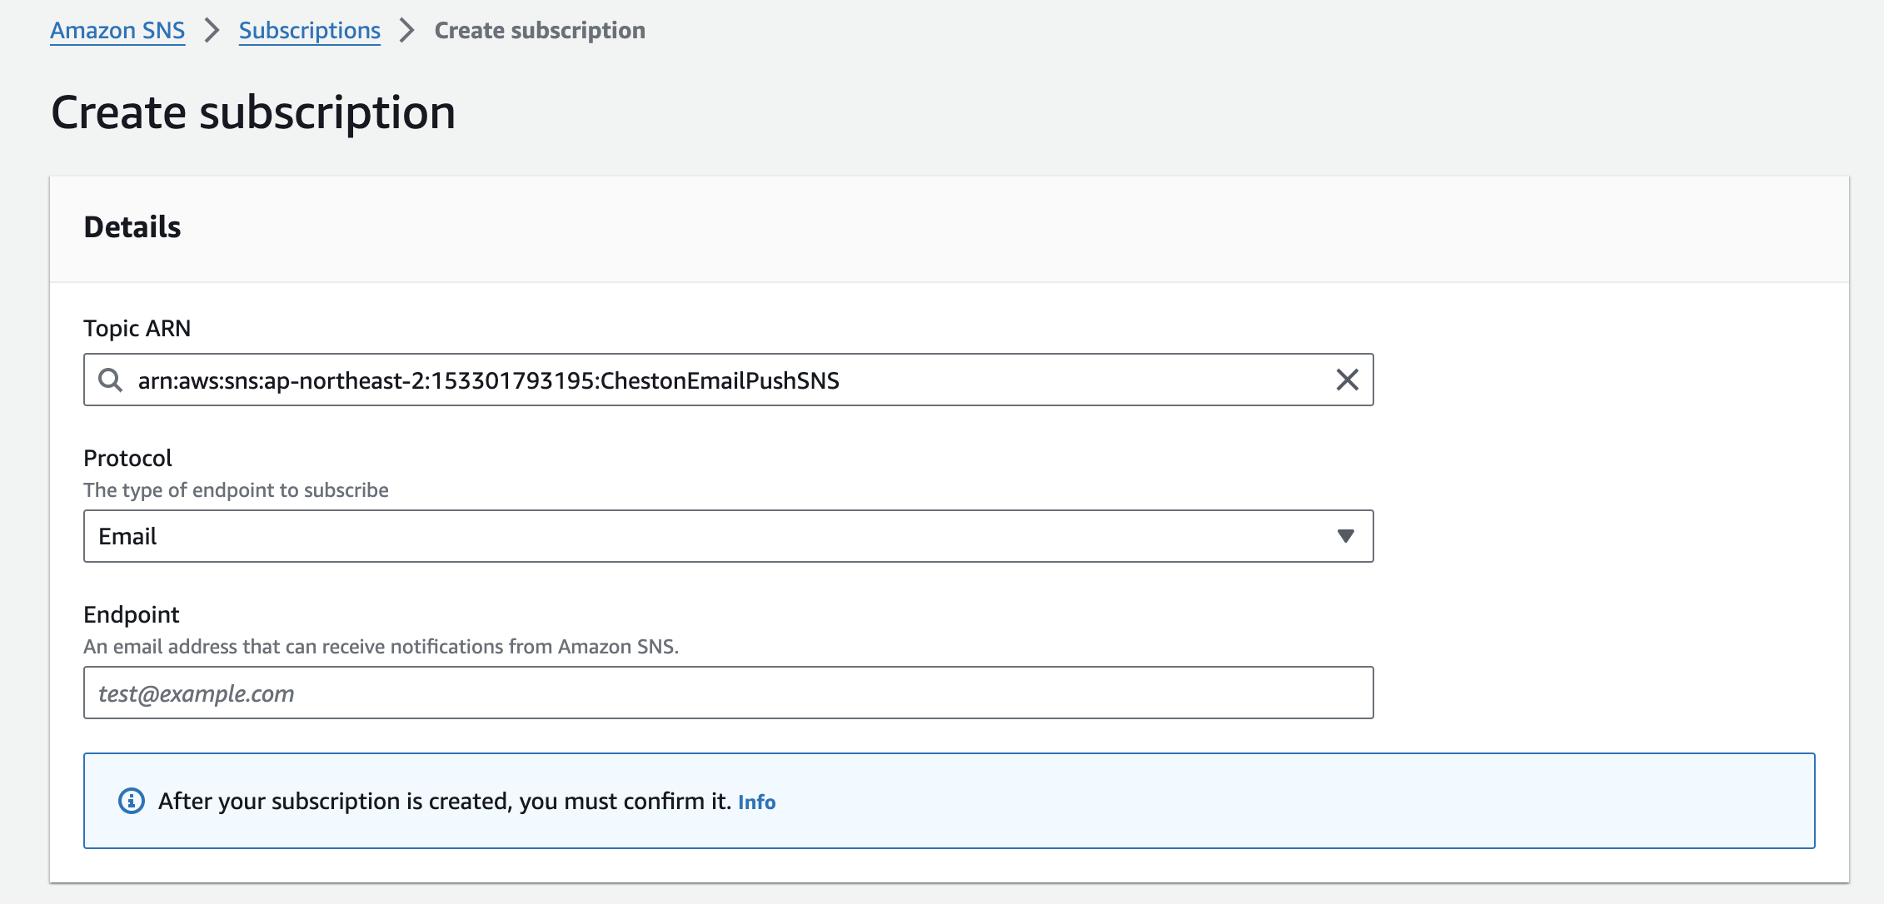
Task: Open the Subscriptions breadcrumb link
Action: pos(310,31)
